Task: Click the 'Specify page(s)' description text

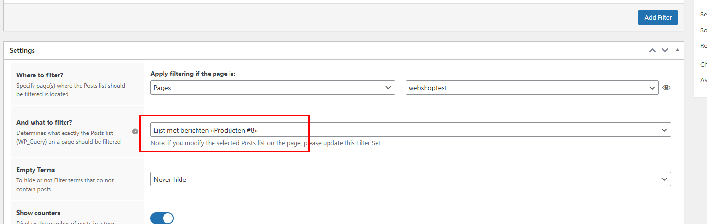Action: [71, 90]
